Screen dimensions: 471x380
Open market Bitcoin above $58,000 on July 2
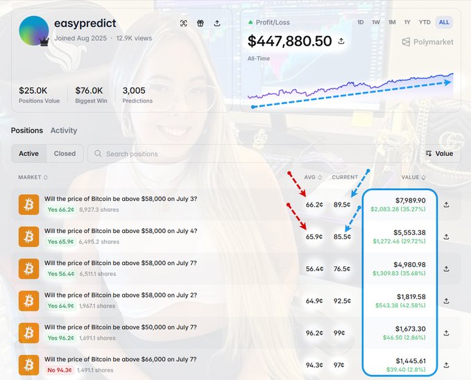(121, 295)
